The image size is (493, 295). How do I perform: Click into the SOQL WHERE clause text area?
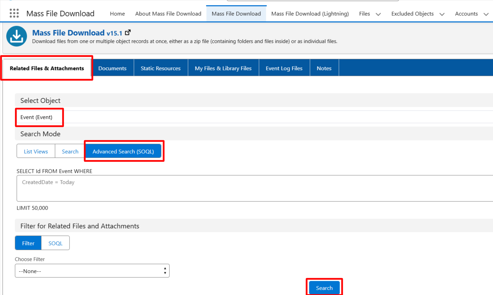coord(255,188)
